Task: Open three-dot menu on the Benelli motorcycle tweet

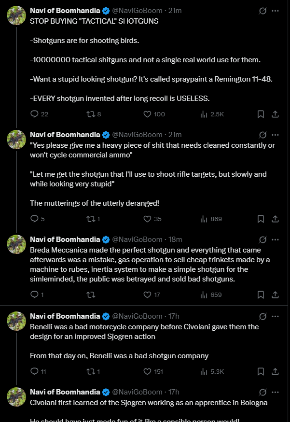Action: [275, 317]
